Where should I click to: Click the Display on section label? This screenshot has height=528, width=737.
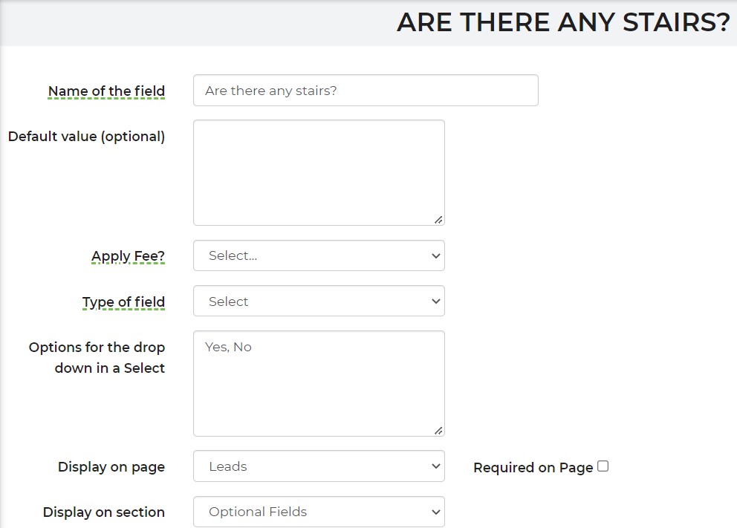point(104,512)
